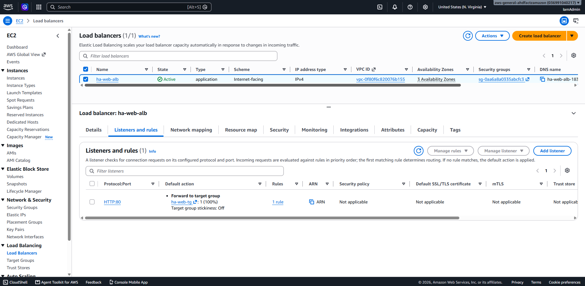Viewport: 585px width, 286px height.
Task: Refresh the listeners and rules list
Action: tap(419, 151)
